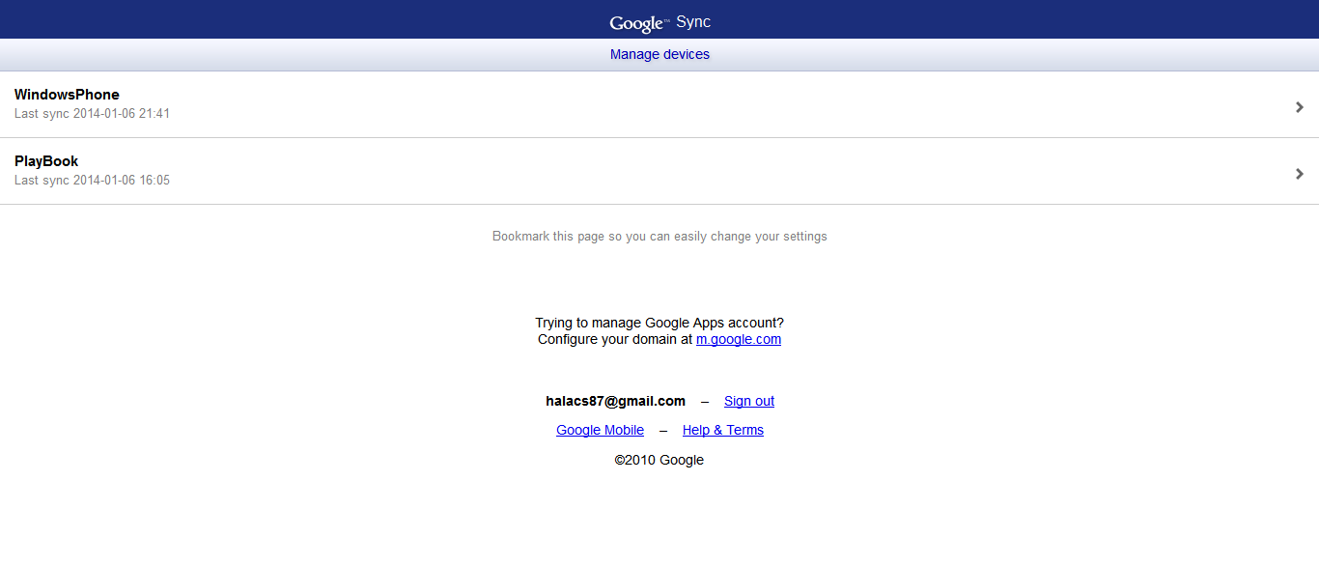Click 'Trying to manage Google Apps account?' text
This screenshot has height=566, width=1319.
[x=659, y=323]
